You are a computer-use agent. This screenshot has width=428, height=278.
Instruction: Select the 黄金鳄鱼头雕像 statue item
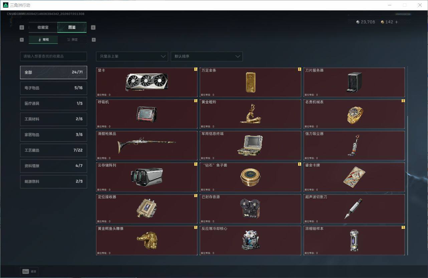[x=147, y=241]
